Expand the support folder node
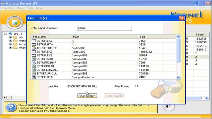Viewport: 212px width, 119px height. tap(10, 48)
